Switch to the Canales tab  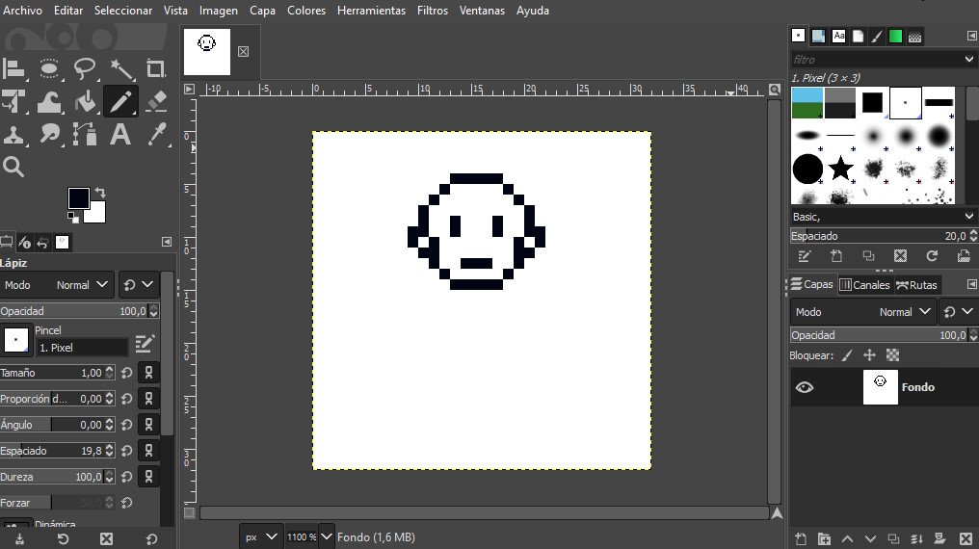[x=864, y=285]
